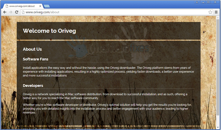Screen dimensions: 221x130
Task: Go back to the previous page
Action: 5,12
